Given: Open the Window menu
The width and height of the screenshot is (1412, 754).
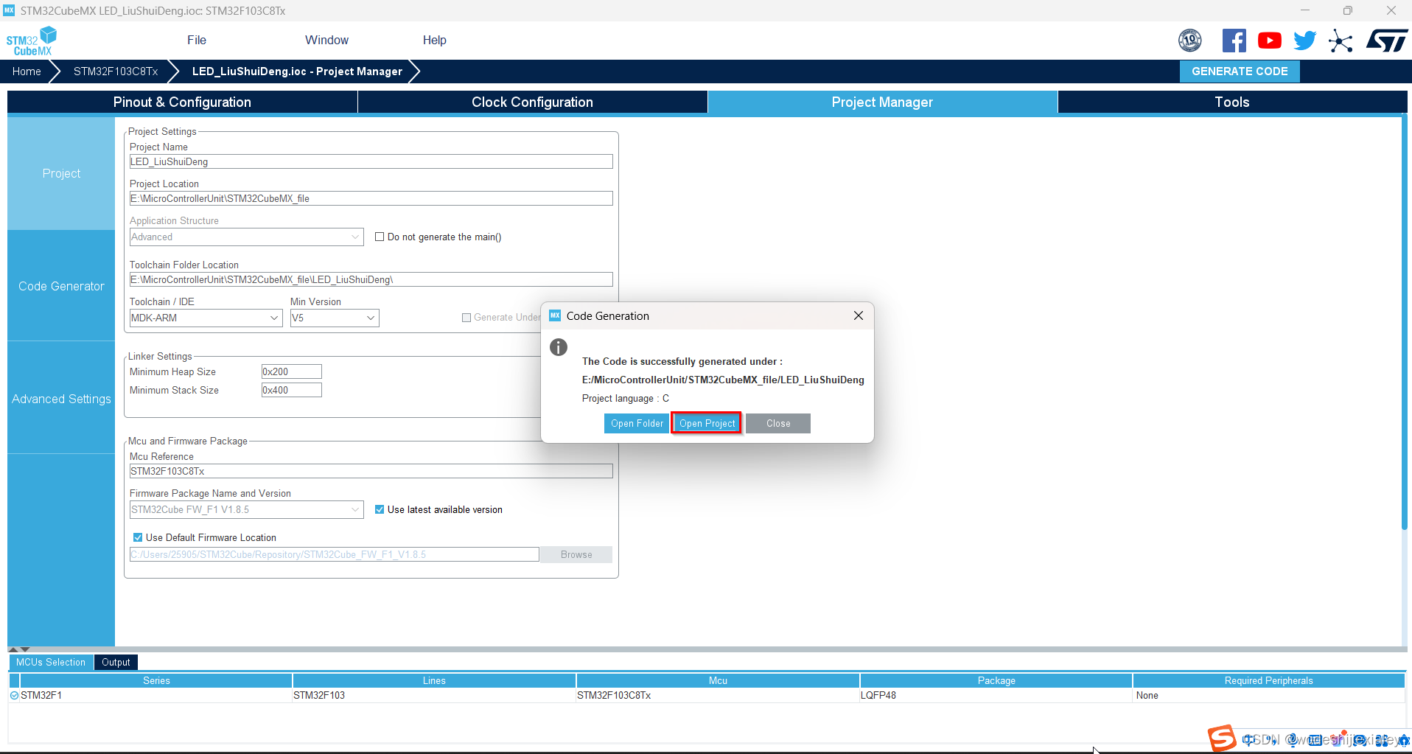Looking at the screenshot, I should click(326, 41).
